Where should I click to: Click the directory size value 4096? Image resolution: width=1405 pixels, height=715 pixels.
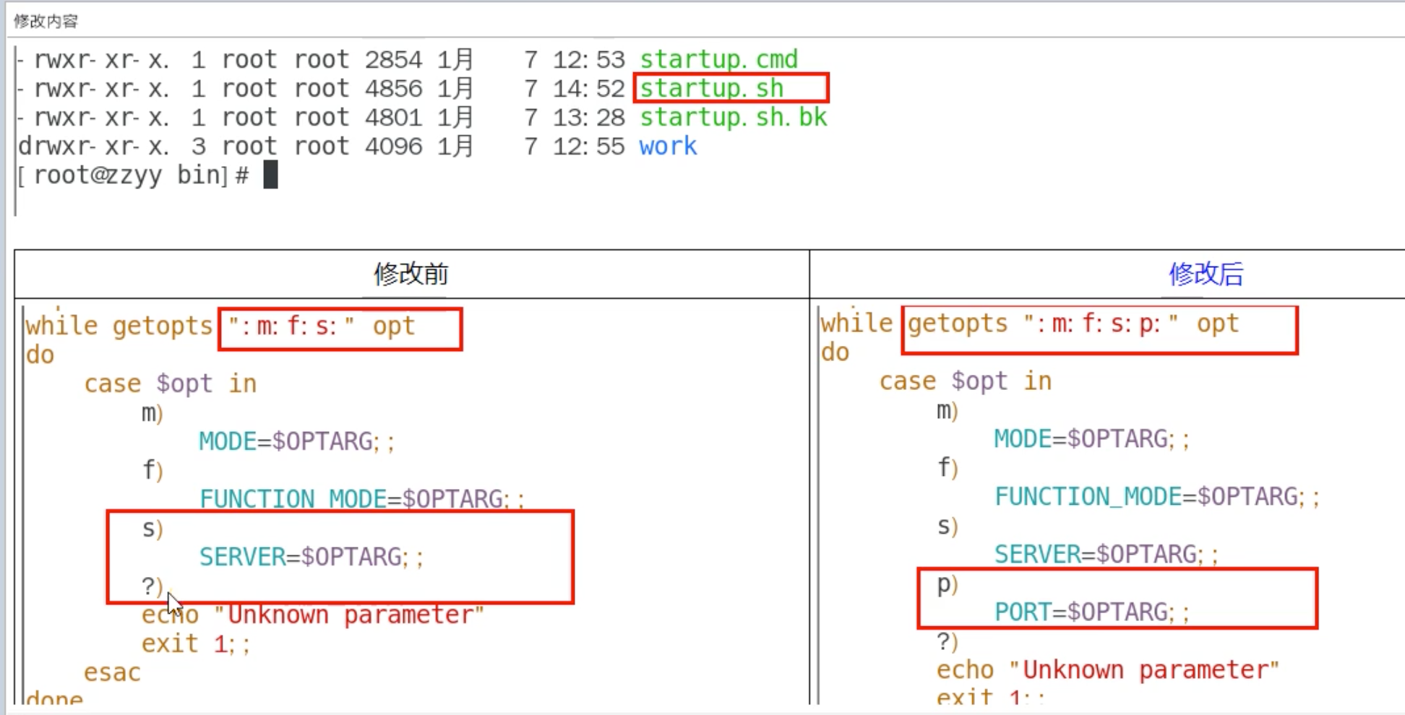pyautogui.click(x=393, y=146)
